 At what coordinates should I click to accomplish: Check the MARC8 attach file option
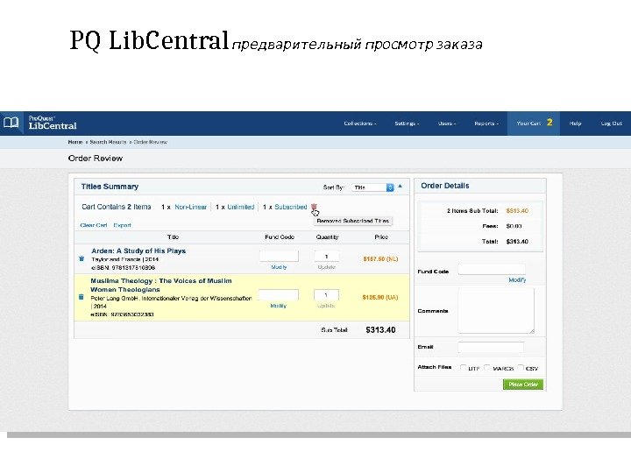click(487, 368)
